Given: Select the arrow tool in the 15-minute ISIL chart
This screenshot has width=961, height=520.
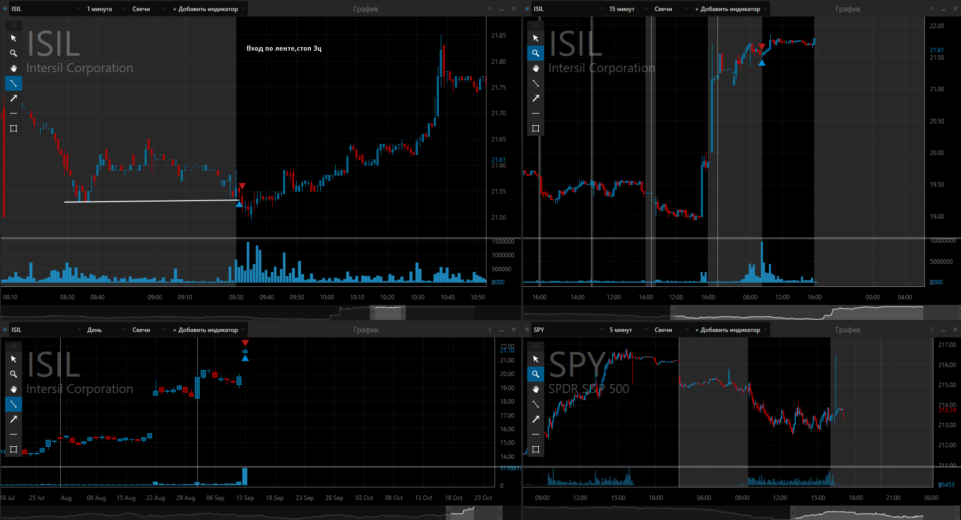Looking at the screenshot, I should point(536,98).
